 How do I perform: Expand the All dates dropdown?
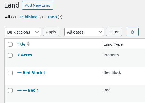84,32
